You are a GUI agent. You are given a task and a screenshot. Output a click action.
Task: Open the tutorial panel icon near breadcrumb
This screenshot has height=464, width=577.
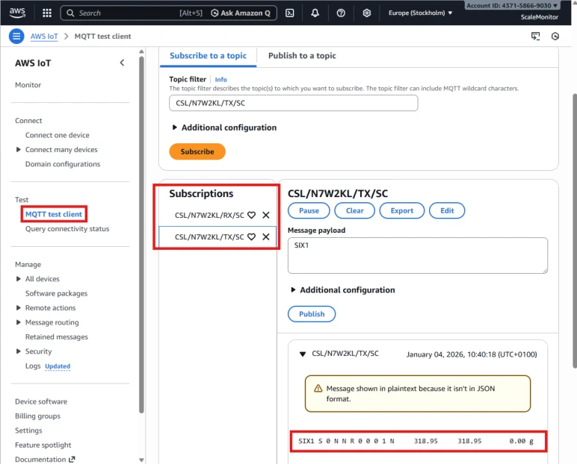coord(535,36)
